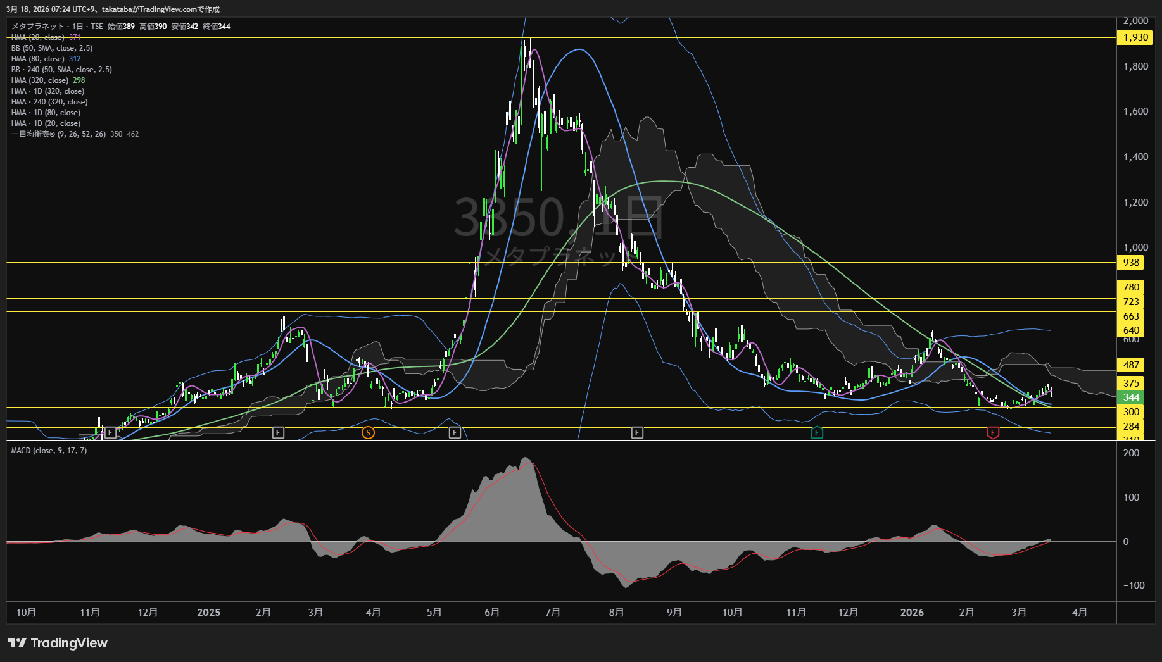Screen dimensions: 1162x662
Task: Click the TradingView.com creation caption at top
Action: coord(113,9)
